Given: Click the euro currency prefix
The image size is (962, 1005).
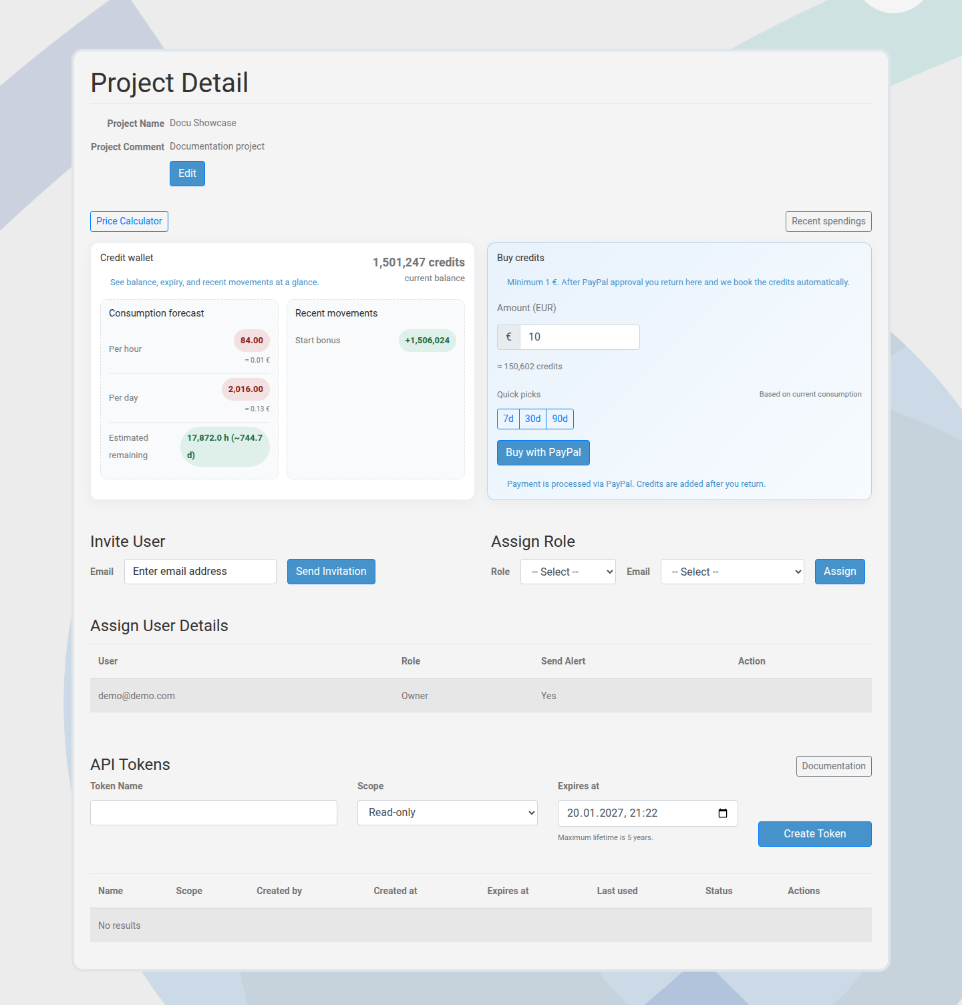Looking at the screenshot, I should click(x=508, y=337).
